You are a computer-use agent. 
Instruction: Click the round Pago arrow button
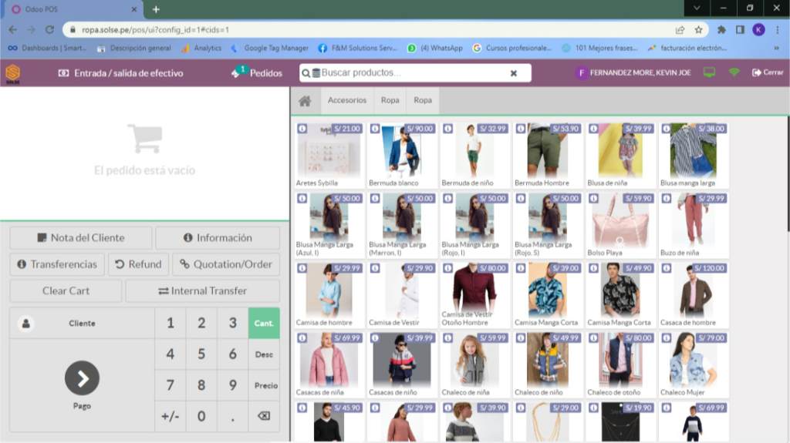tap(82, 378)
